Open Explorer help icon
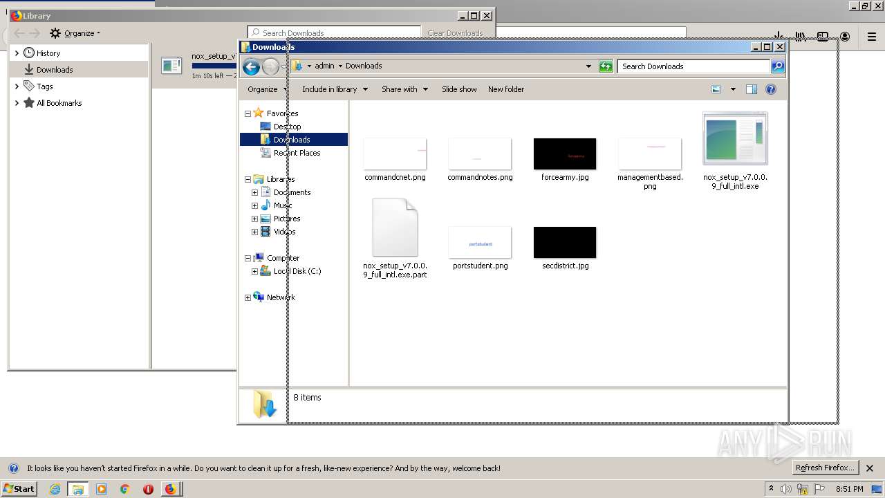 pos(771,89)
